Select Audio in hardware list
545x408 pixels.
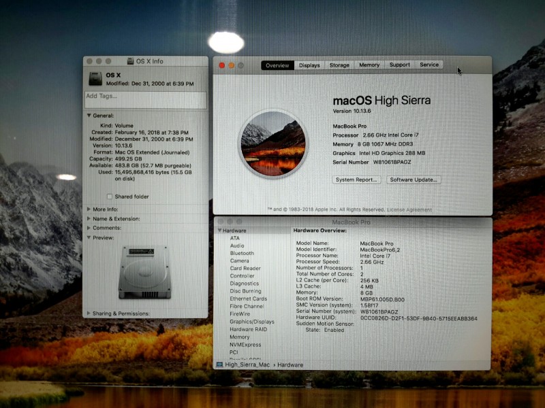(x=237, y=245)
